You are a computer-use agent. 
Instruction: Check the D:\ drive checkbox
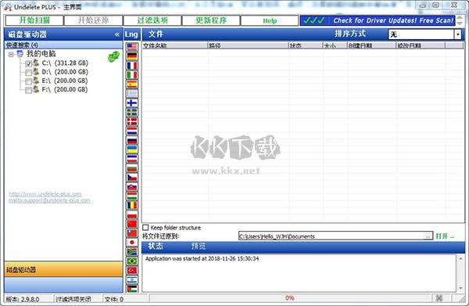28,73
